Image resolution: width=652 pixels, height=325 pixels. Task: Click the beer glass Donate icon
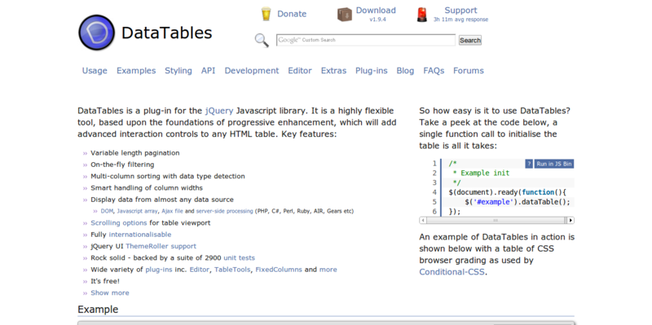267,14
